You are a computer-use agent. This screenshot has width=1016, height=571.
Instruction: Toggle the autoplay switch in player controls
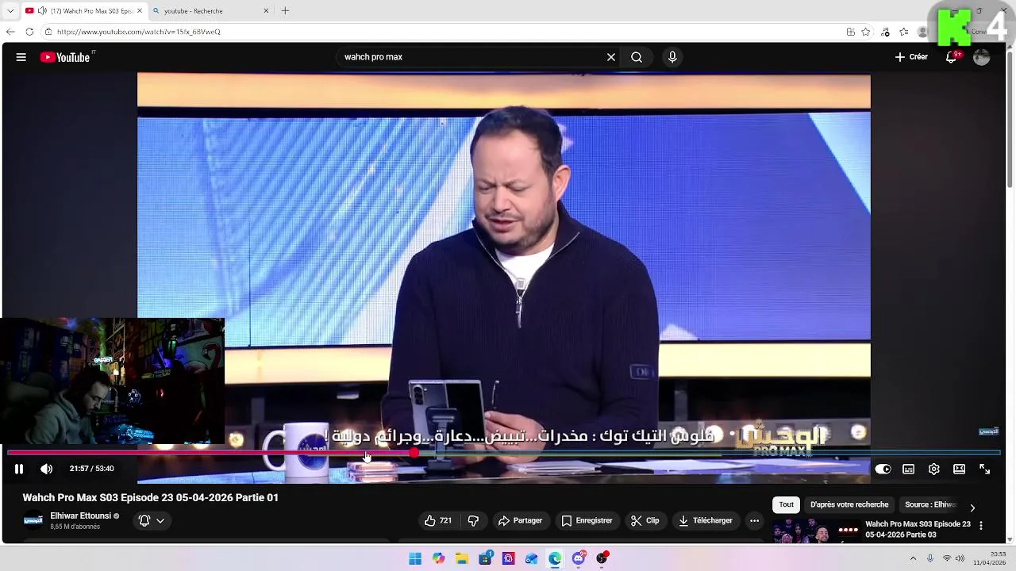(x=883, y=469)
